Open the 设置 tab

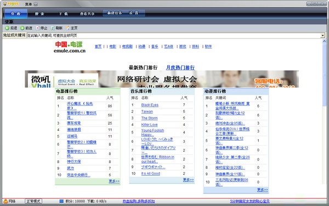click(x=134, y=13)
